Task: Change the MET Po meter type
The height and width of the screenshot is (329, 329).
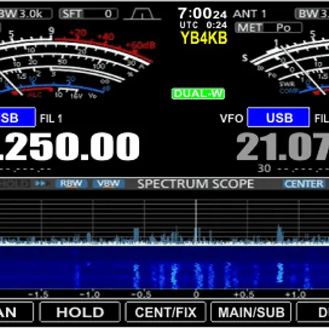Action: point(268,28)
